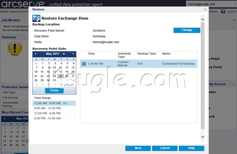Select May 25 in the calendar

click(61, 76)
